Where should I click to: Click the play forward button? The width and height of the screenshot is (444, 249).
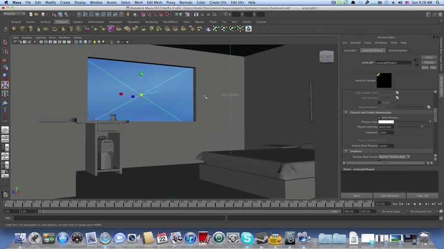coord(421,204)
